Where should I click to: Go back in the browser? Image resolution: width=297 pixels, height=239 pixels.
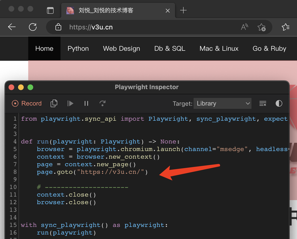(12, 27)
